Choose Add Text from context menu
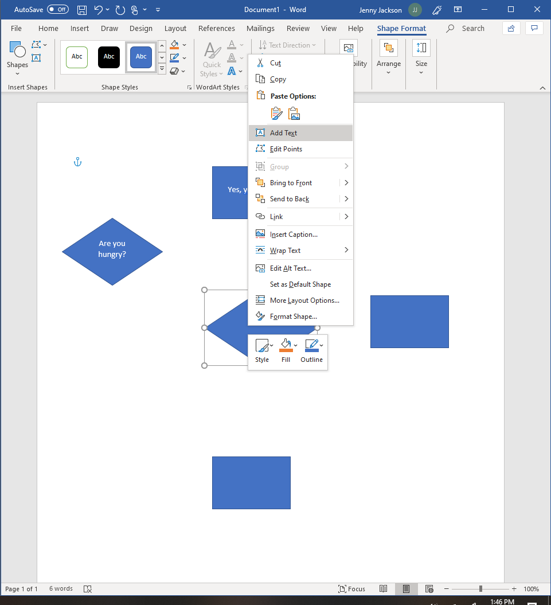This screenshot has width=551, height=605. coord(283,133)
